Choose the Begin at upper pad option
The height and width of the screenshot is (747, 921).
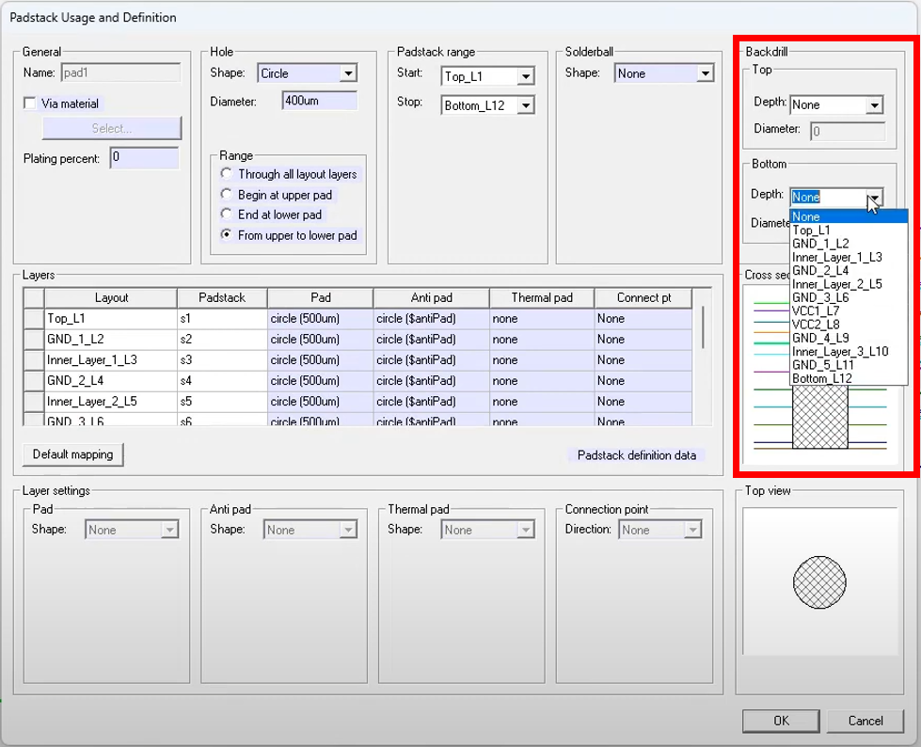[226, 194]
